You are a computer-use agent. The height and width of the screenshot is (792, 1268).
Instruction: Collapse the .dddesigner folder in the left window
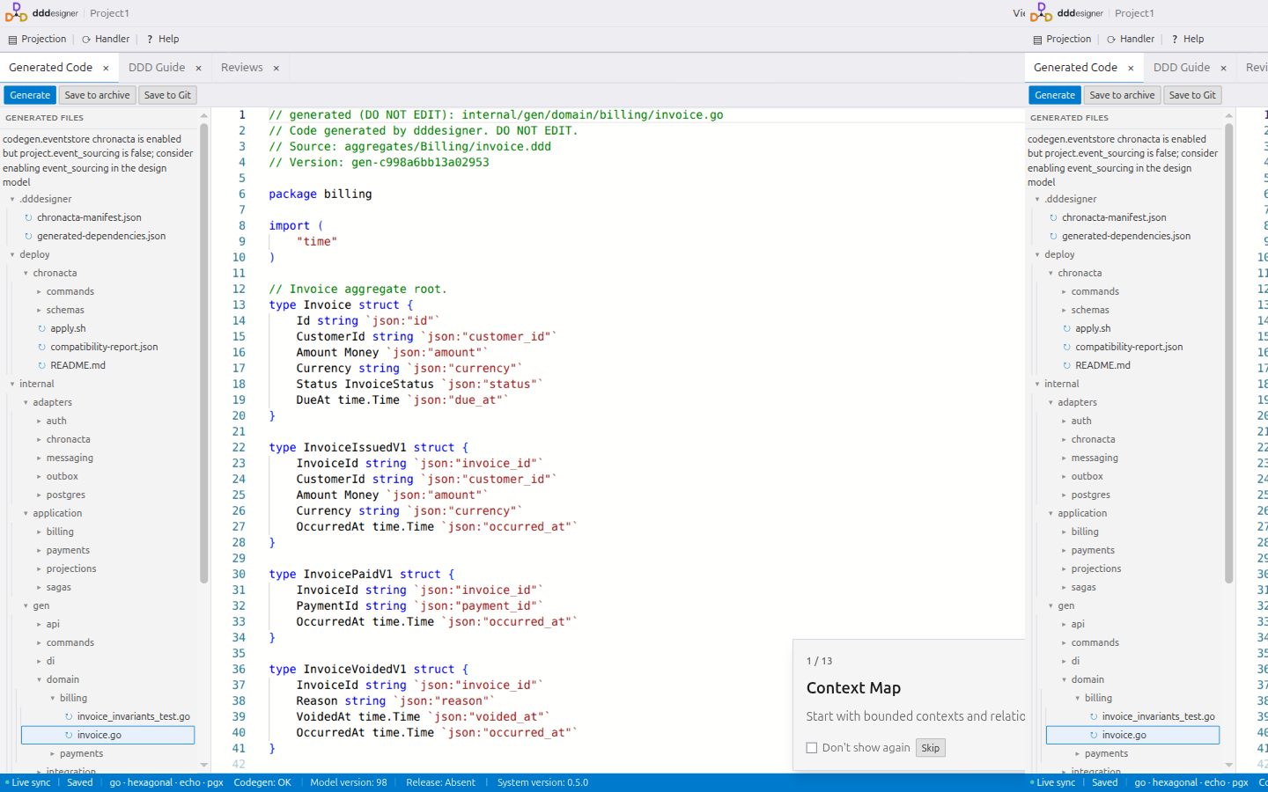(x=12, y=200)
